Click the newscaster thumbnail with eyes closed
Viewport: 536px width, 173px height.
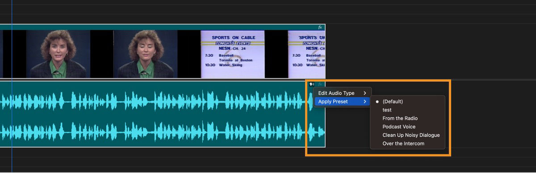coord(146,54)
